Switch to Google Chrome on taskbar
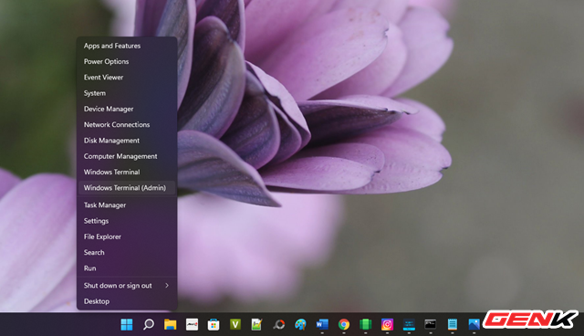Image resolution: width=584 pixels, height=336 pixels. pyautogui.click(x=344, y=324)
